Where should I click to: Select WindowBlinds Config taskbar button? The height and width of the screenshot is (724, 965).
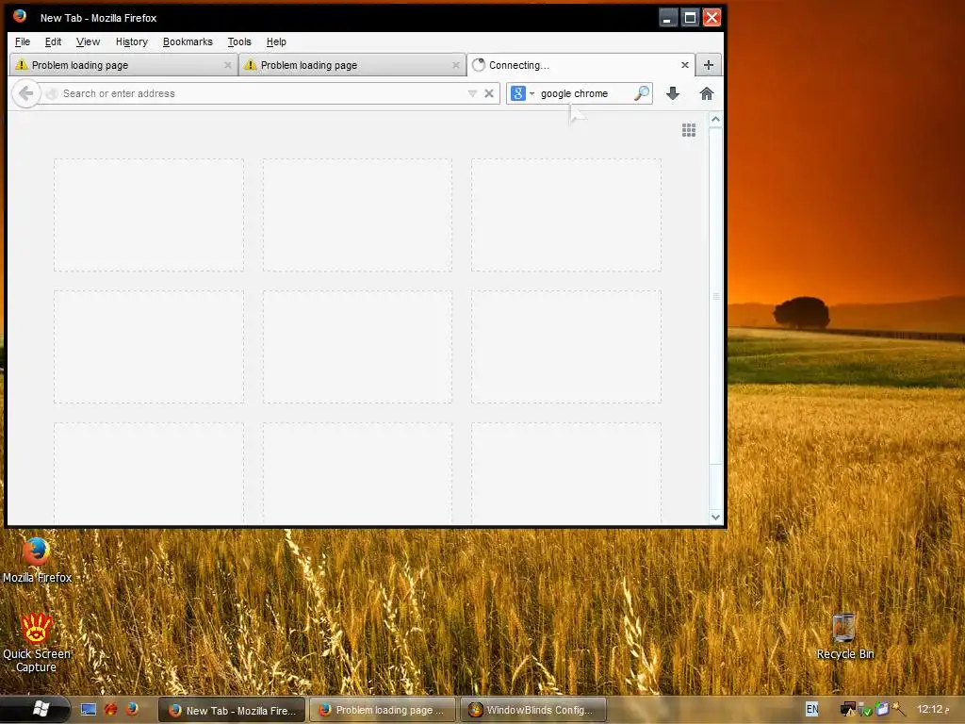point(532,710)
